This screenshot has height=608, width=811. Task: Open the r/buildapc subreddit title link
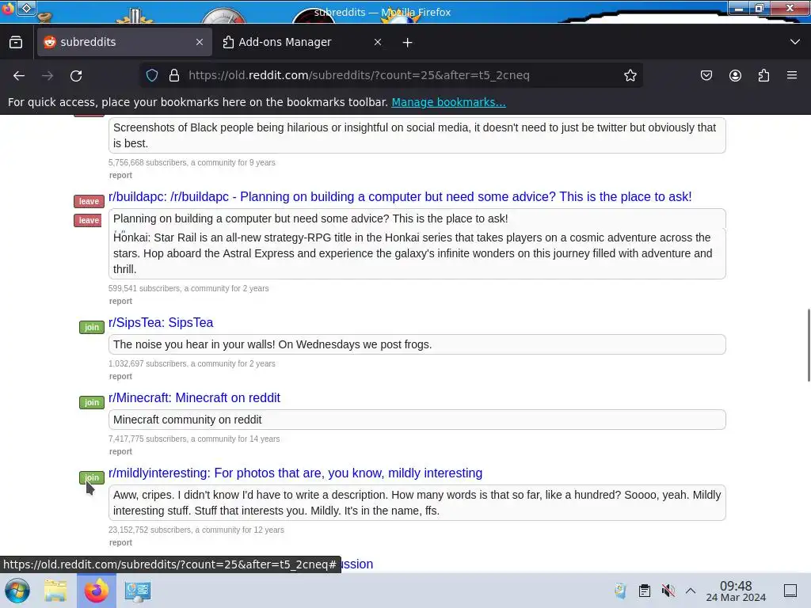coord(400,197)
